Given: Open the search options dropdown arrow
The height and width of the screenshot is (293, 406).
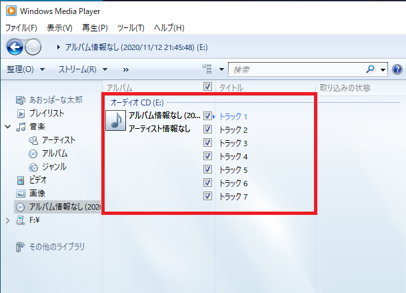Looking at the screenshot, I should (x=383, y=70).
